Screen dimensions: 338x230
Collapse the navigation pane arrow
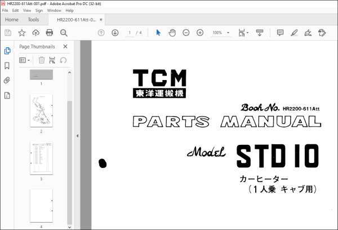77,136
